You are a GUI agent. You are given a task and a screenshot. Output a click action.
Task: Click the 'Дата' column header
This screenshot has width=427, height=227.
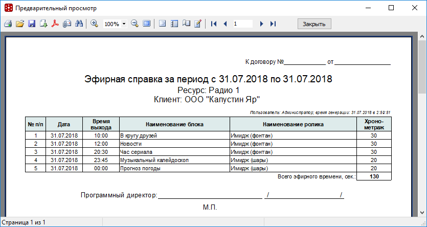coord(64,124)
